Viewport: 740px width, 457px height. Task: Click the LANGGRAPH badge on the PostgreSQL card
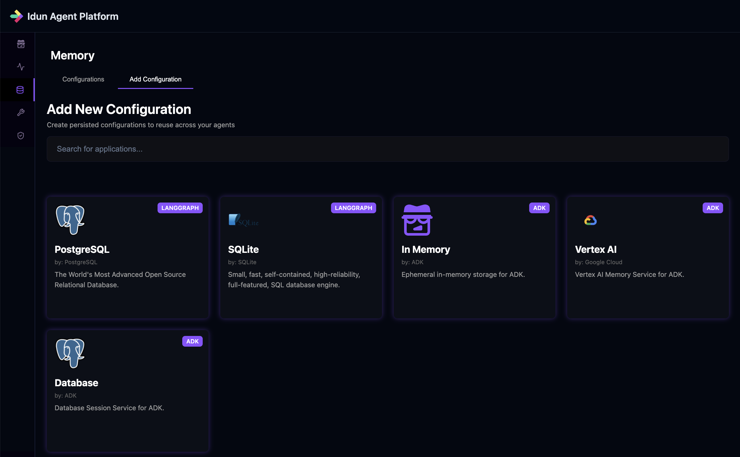180,208
